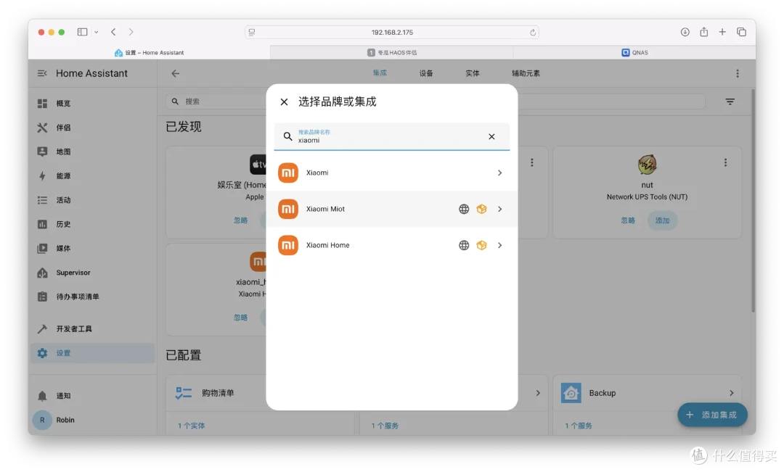Open 待办事项清单 to-do list

[x=92, y=297]
